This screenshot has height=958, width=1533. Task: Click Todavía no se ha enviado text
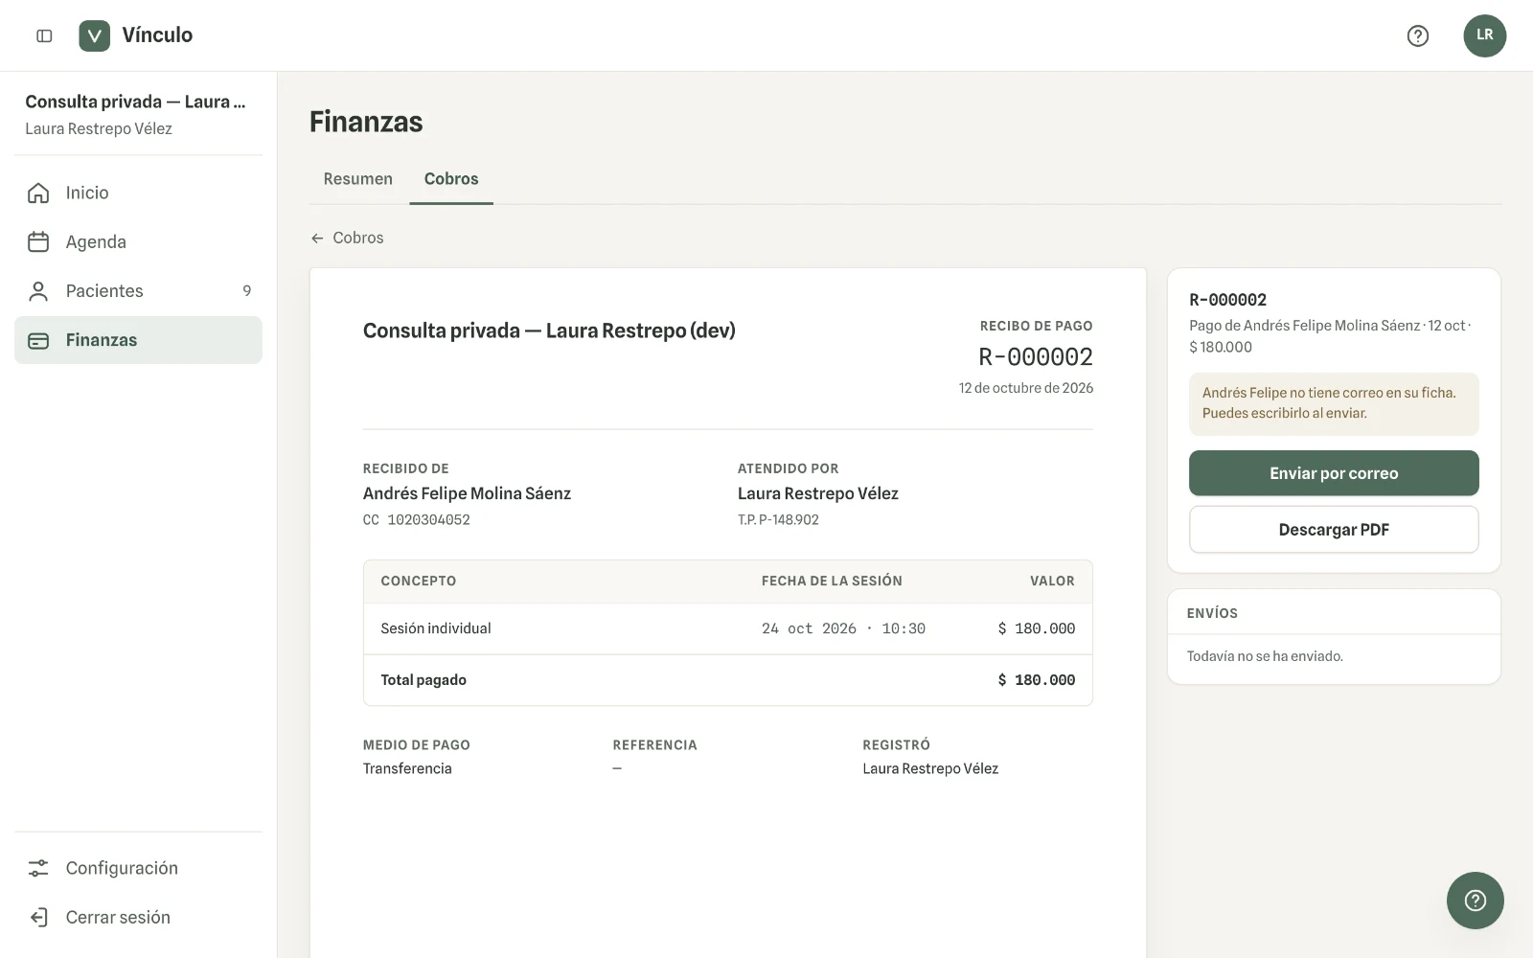coord(1265,656)
